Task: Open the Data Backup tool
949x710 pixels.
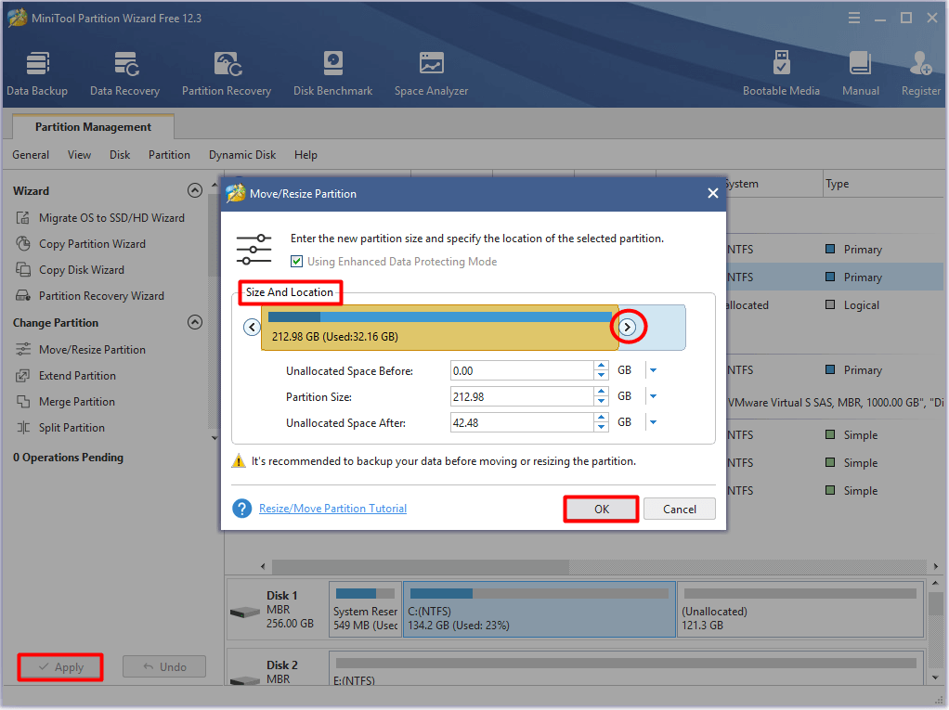Action: (x=37, y=73)
